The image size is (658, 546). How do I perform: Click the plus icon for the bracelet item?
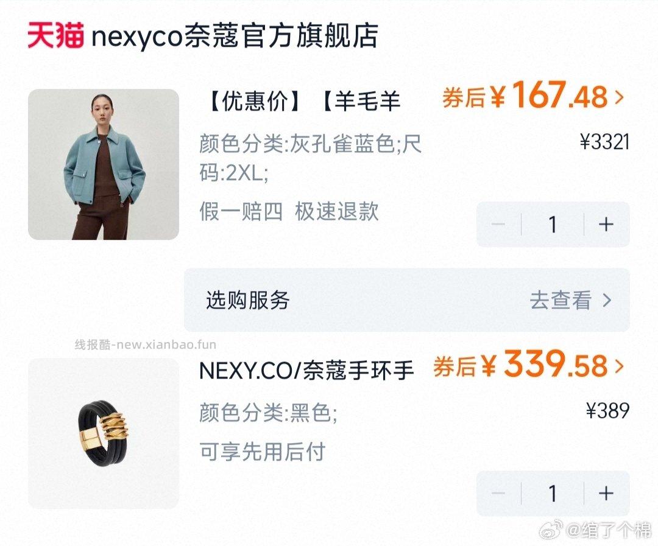[606, 495]
